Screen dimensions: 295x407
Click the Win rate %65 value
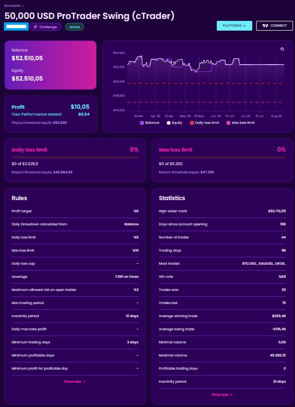click(x=282, y=277)
